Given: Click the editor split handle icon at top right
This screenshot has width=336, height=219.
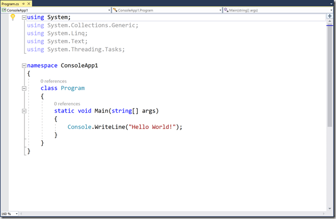Looking at the screenshot, I should [x=329, y=16].
